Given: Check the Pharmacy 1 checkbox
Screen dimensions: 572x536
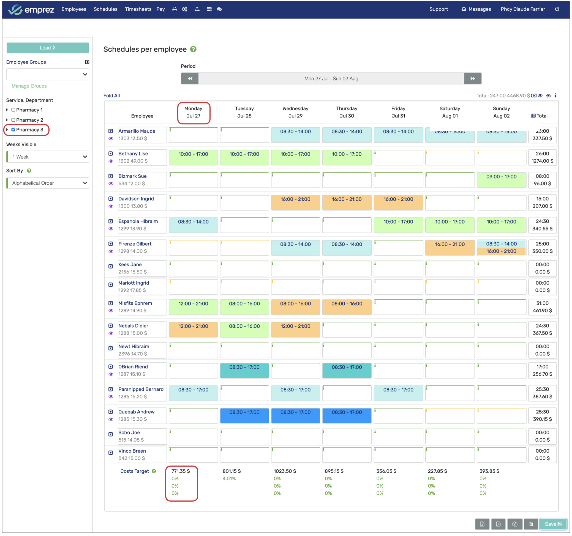Looking at the screenshot, I should [x=13, y=110].
